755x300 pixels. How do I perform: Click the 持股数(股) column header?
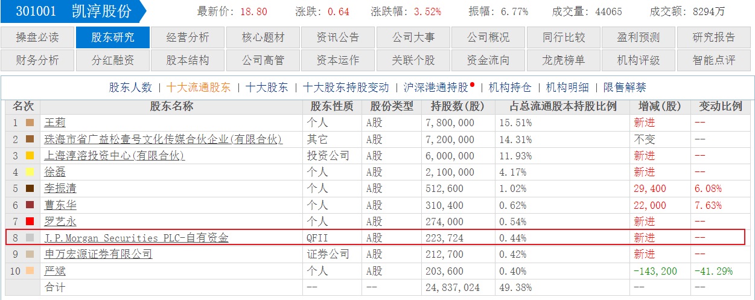(458, 106)
